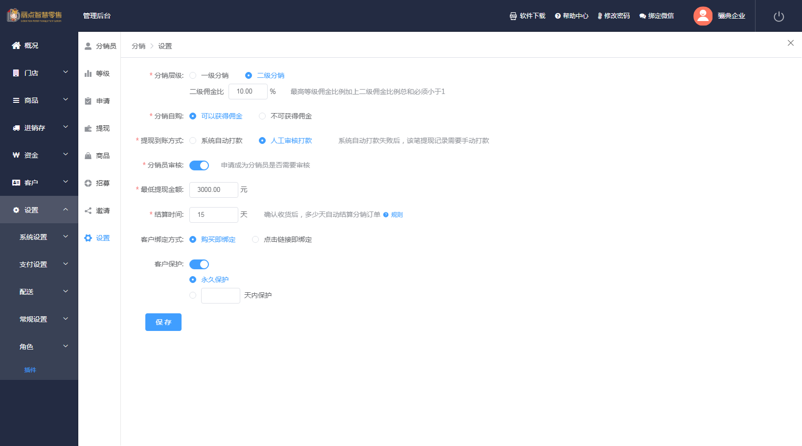This screenshot has height=446, width=802.
Task: Click the power logout icon
Action: tap(779, 17)
